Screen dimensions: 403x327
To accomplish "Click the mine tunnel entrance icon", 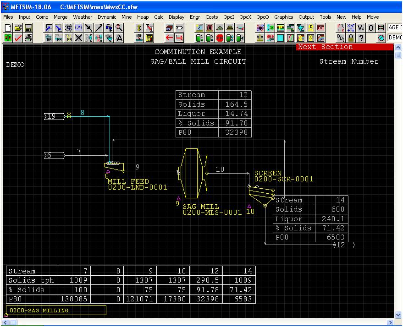I will click(x=210, y=28).
